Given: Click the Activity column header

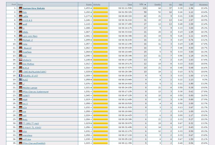Looking at the screenshot, I should click(x=97, y=4).
